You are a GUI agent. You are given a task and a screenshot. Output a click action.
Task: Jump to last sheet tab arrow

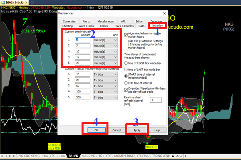coord(14,156)
